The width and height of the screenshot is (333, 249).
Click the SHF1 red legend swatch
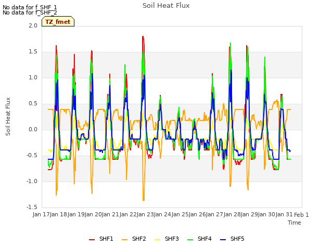point(92,239)
